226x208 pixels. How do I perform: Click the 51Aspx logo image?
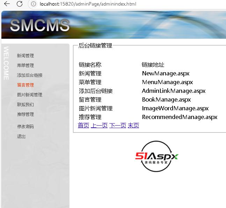pyautogui.click(x=157, y=156)
